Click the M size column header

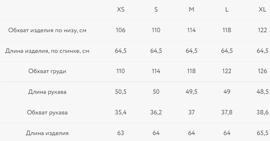(x=192, y=9)
